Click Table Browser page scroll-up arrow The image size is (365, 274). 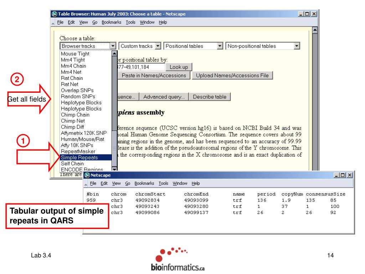tap(315, 30)
